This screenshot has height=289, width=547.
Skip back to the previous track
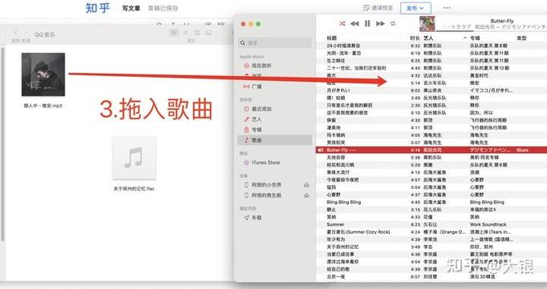click(355, 24)
